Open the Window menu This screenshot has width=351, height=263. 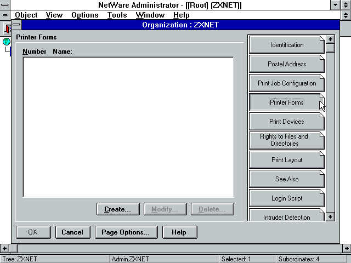pyautogui.click(x=150, y=15)
